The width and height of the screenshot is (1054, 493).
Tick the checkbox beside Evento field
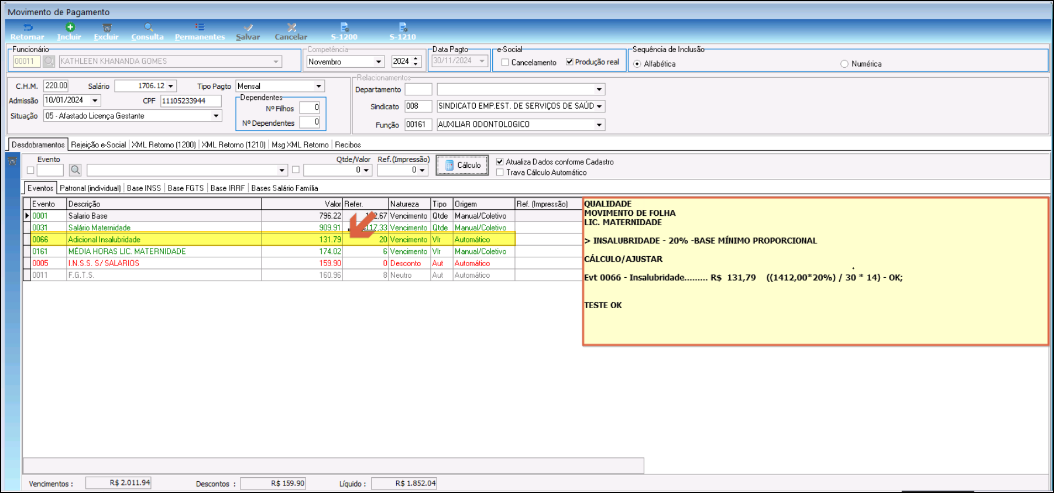pyautogui.click(x=30, y=170)
